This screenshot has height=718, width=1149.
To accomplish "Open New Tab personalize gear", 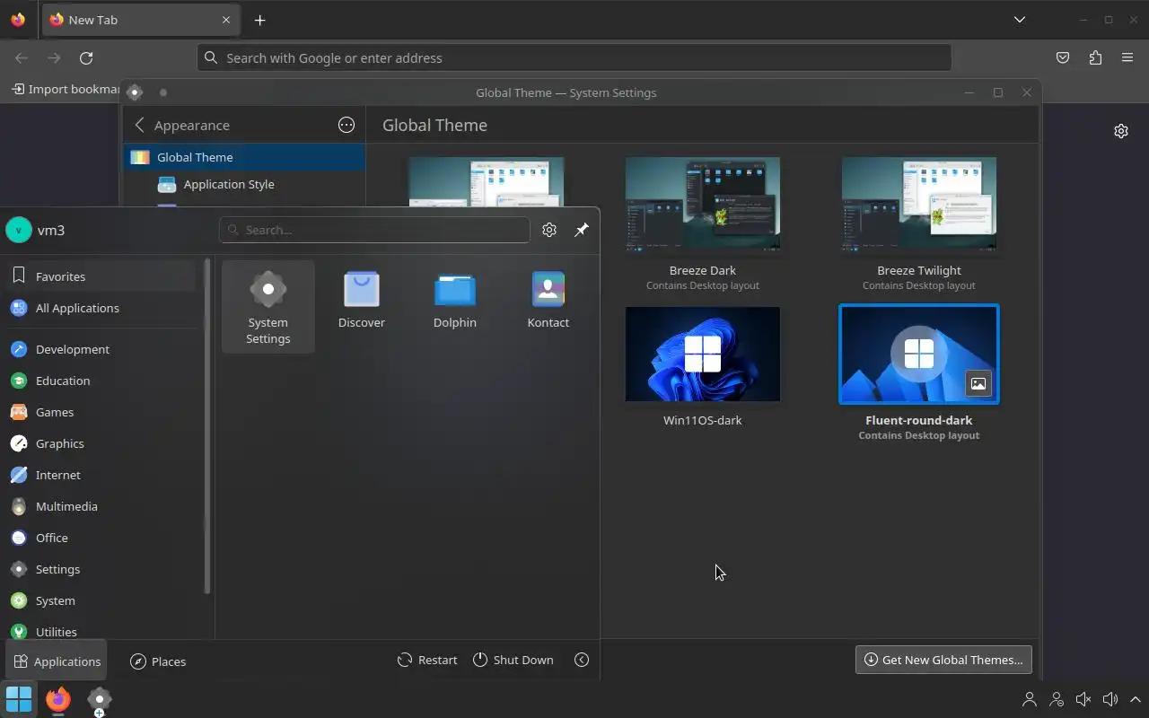I will (x=1121, y=131).
